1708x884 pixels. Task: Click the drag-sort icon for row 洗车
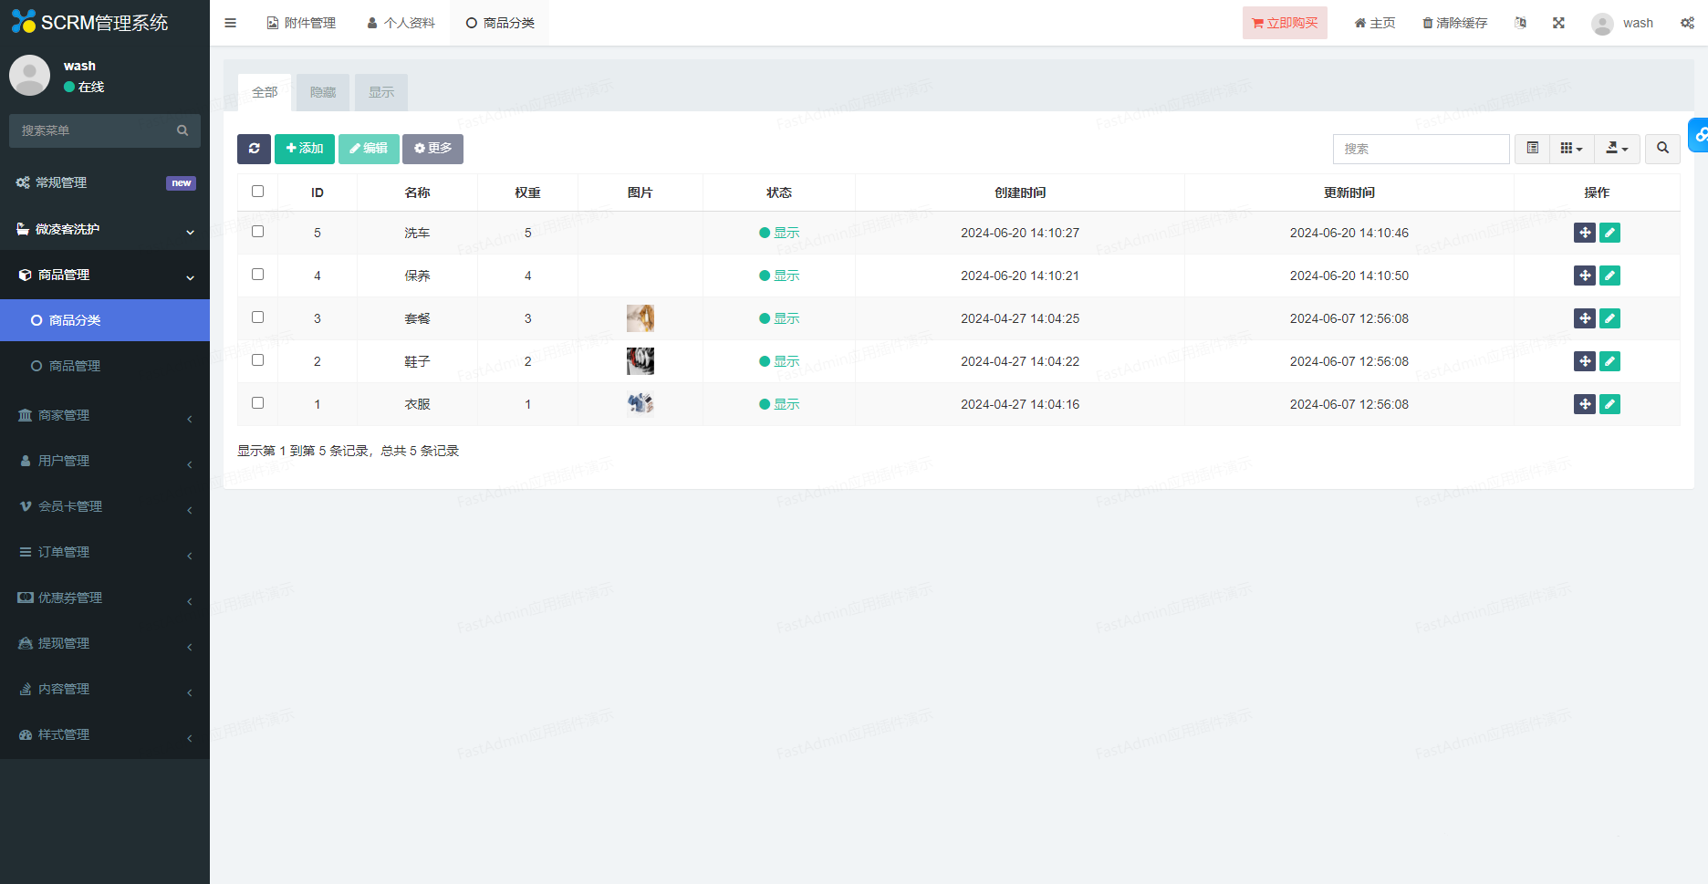point(1585,233)
